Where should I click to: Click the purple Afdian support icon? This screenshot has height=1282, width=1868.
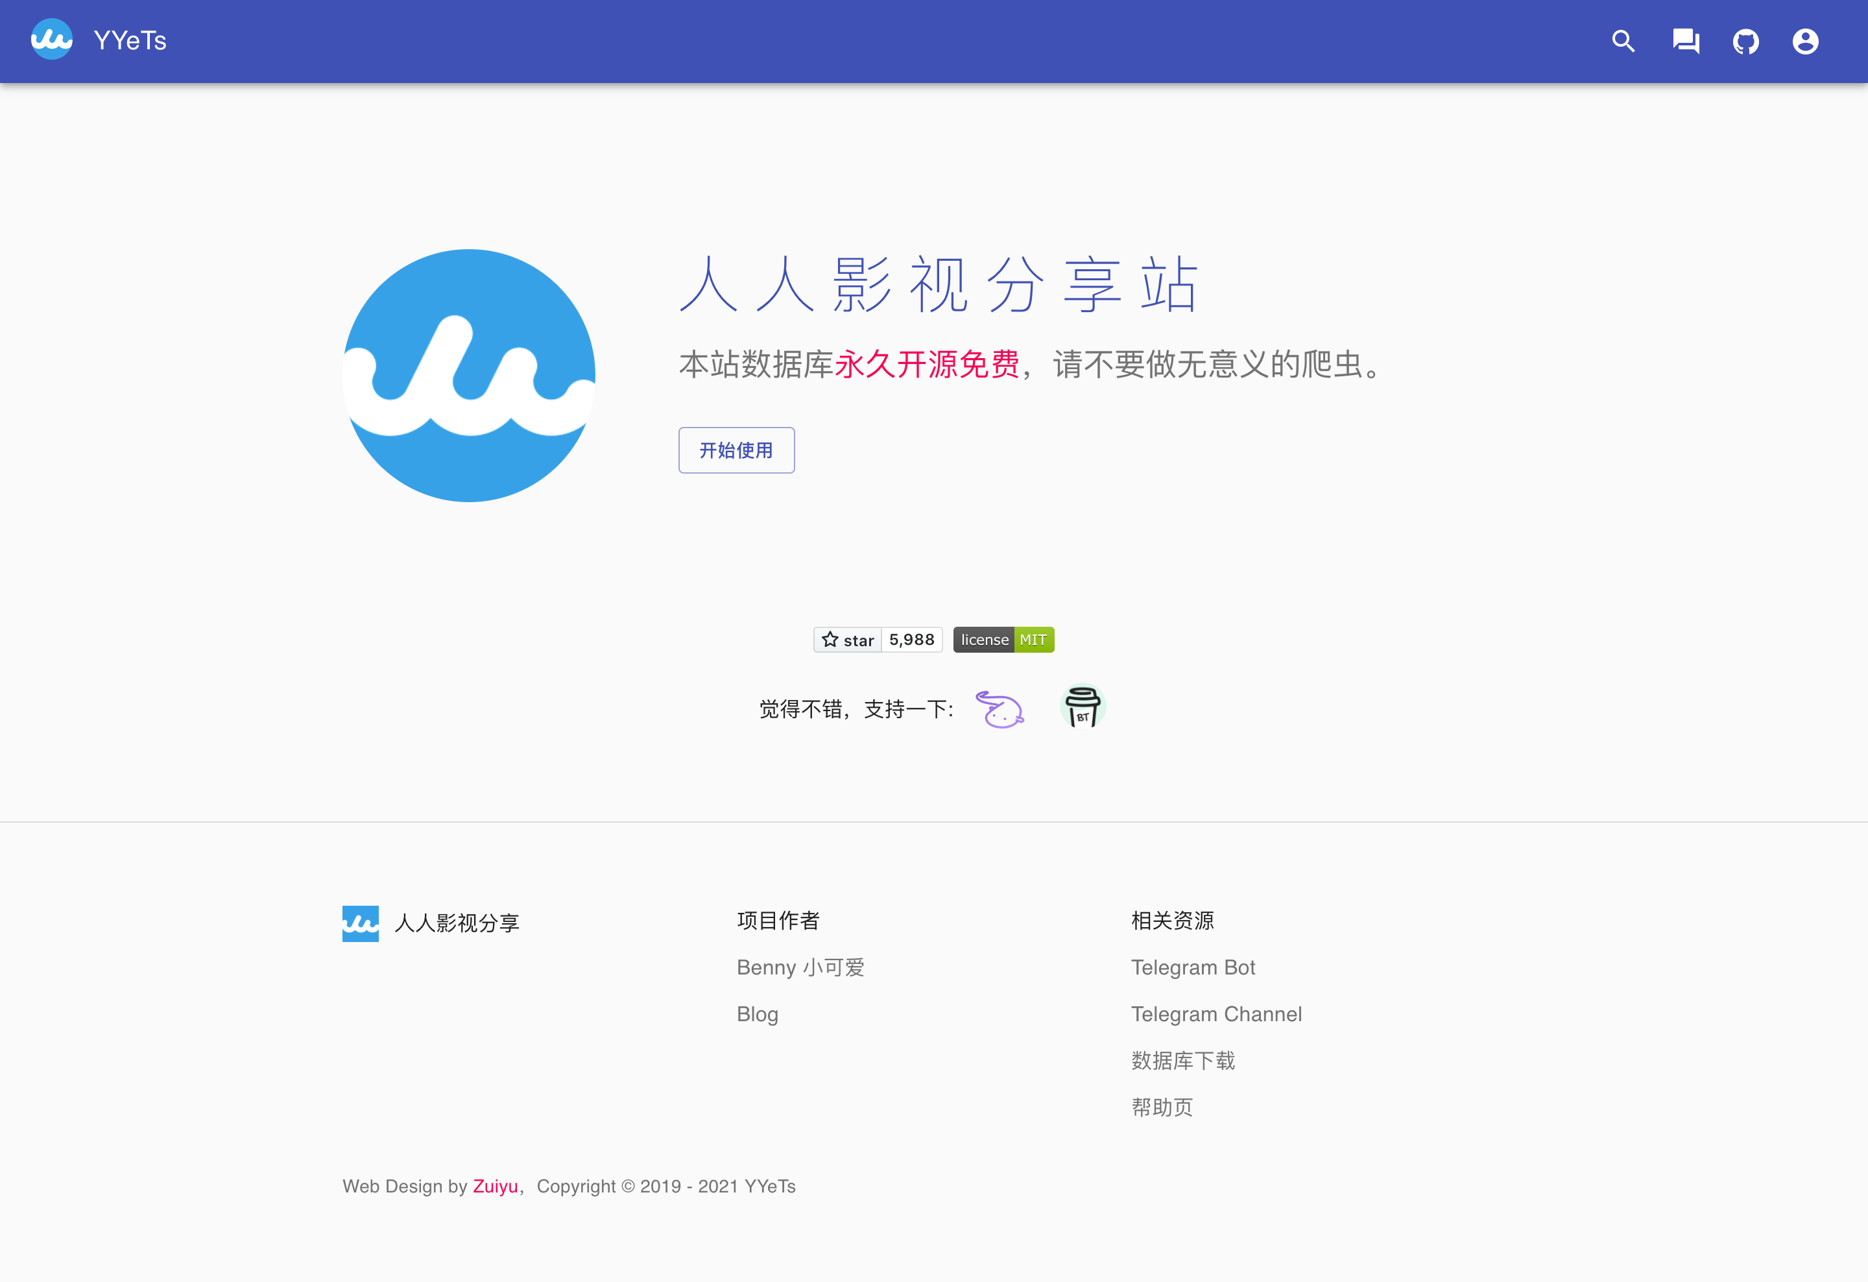point(999,709)
